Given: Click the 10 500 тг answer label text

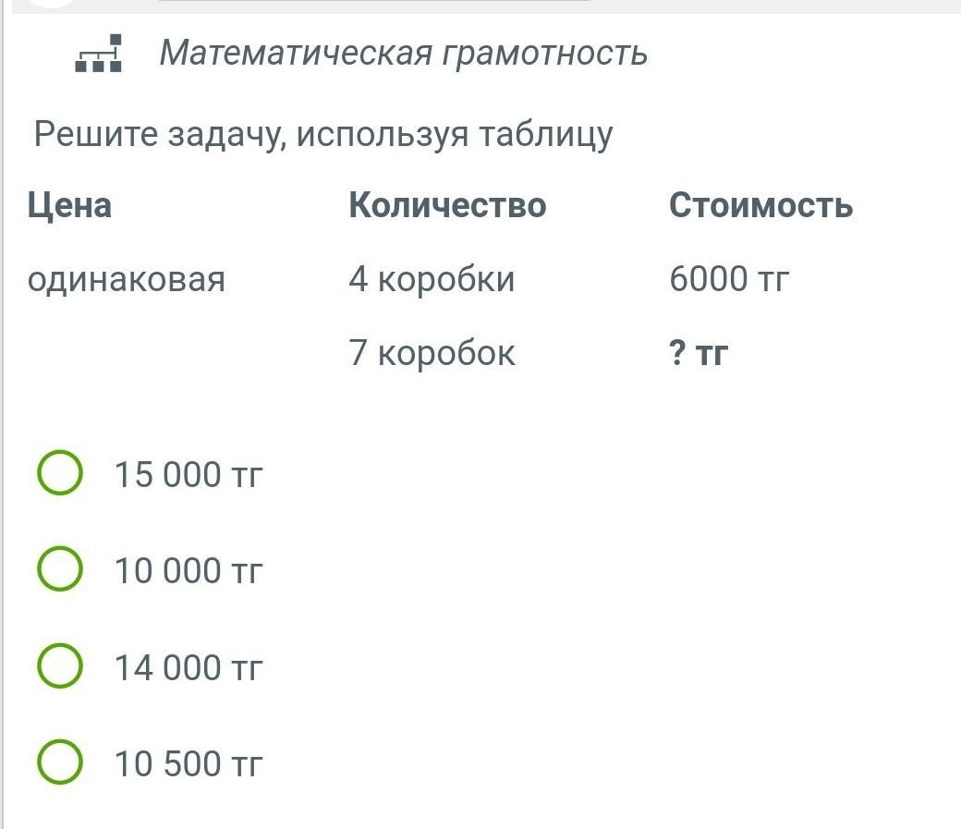Looking at the screenshot, I should (189, 764).
